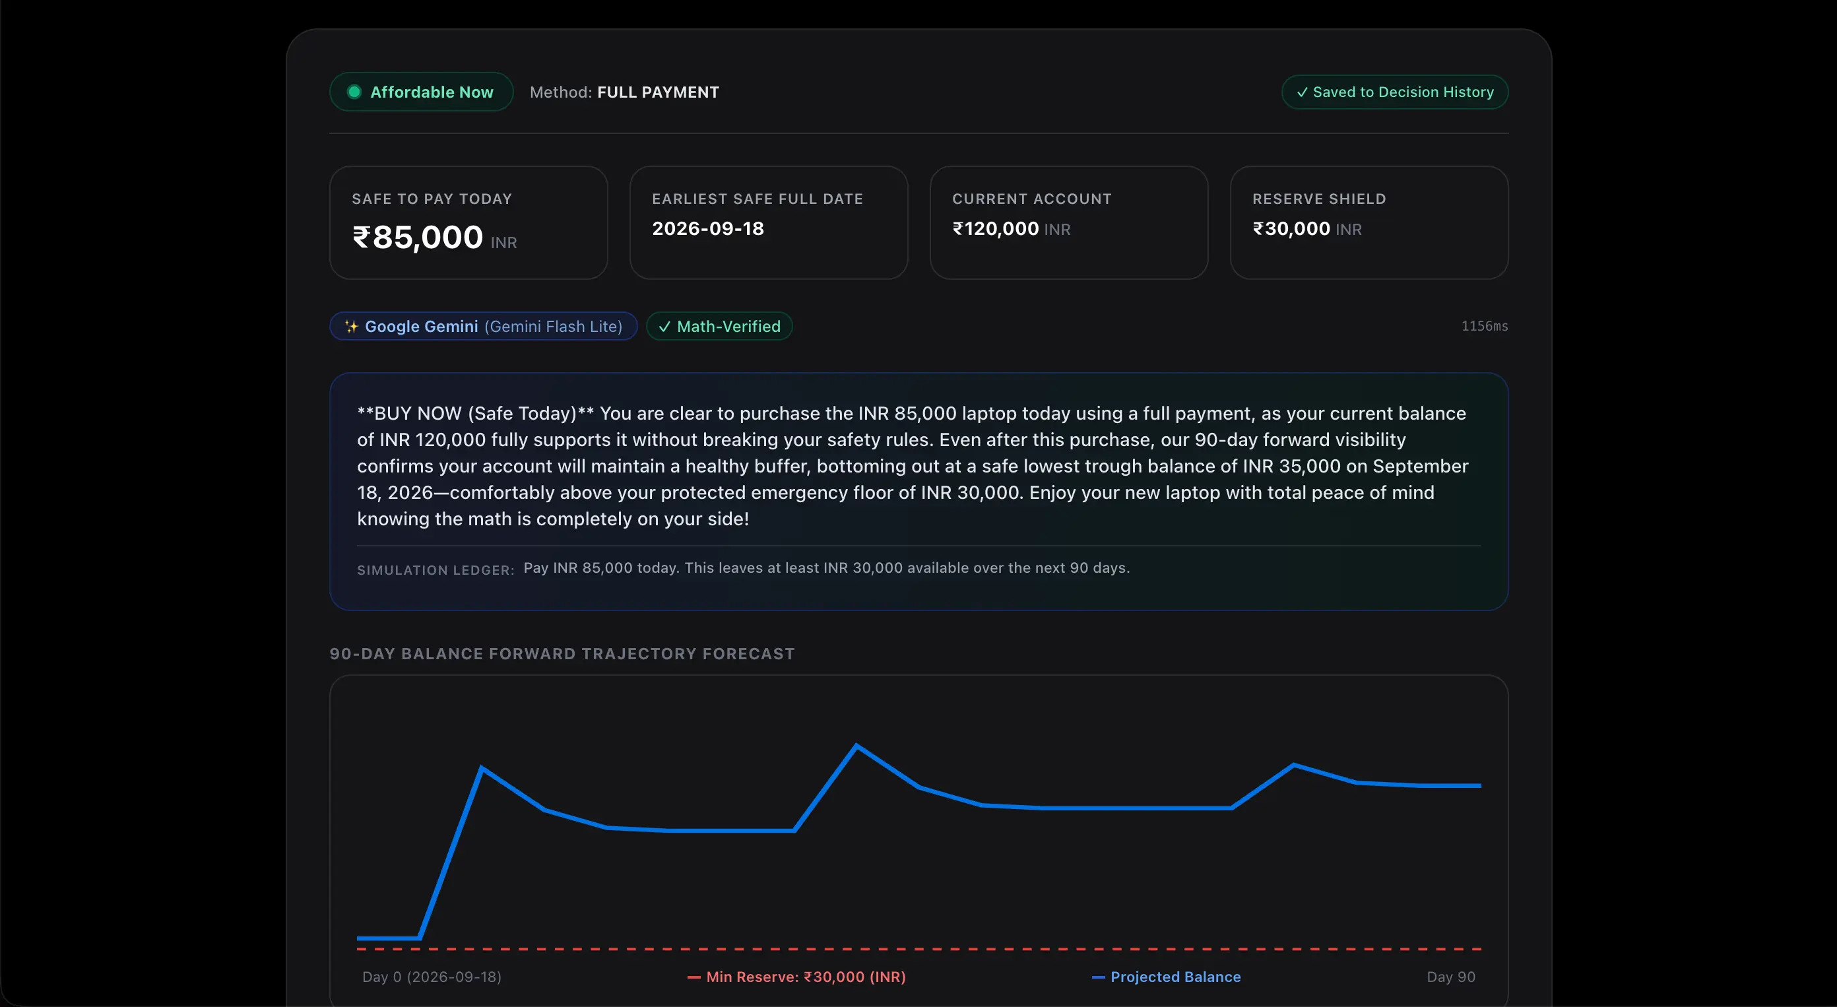Click the checkmark icon in Saved to Decision History

point(1301,92)
